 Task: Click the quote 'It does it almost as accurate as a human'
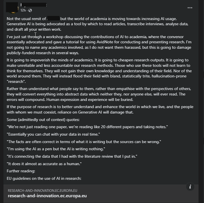[44, 164]
